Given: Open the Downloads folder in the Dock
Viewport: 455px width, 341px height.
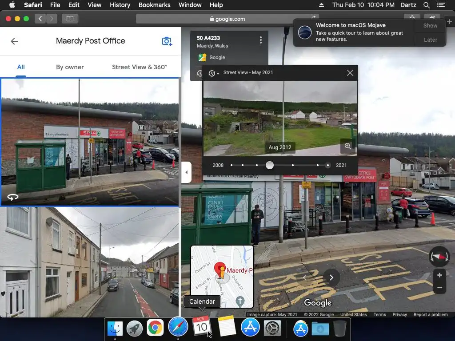Looking at the screenshot, I should click(320, 329).
